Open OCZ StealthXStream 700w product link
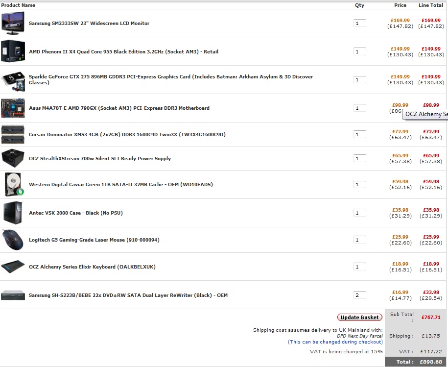448x367 pixels. 100,158
